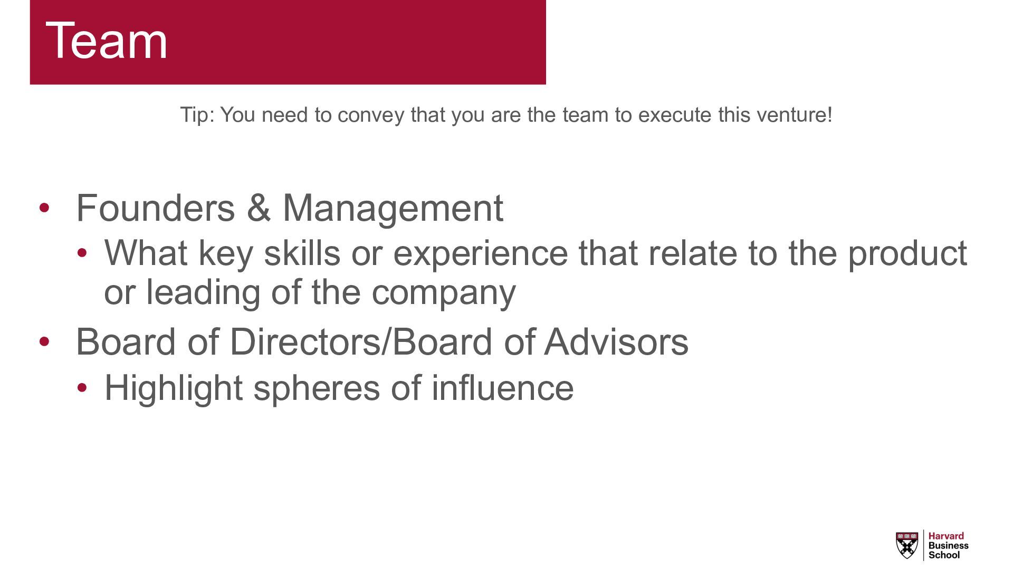Select the Founders & Management heading text
This screenshot has height=569, width=1013.
click(290, 208)
